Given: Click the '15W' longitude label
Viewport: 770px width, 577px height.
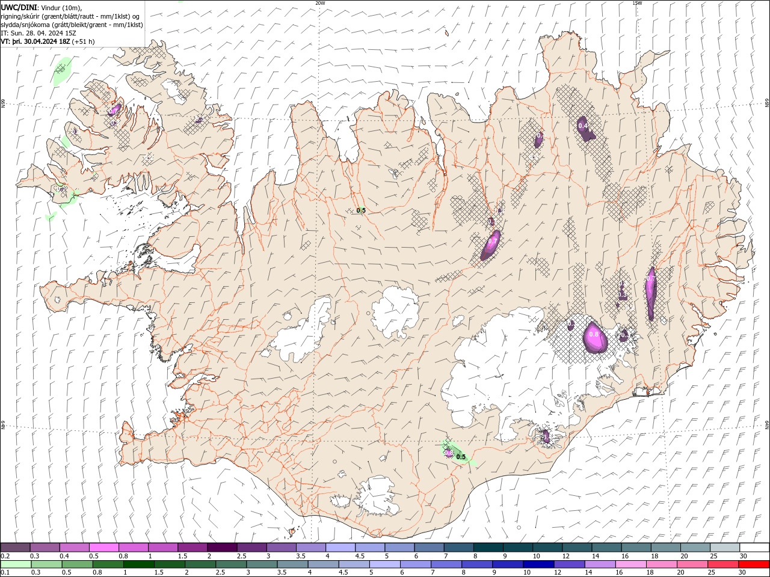Looking at the screenshot, I should [x=637, y=3].
